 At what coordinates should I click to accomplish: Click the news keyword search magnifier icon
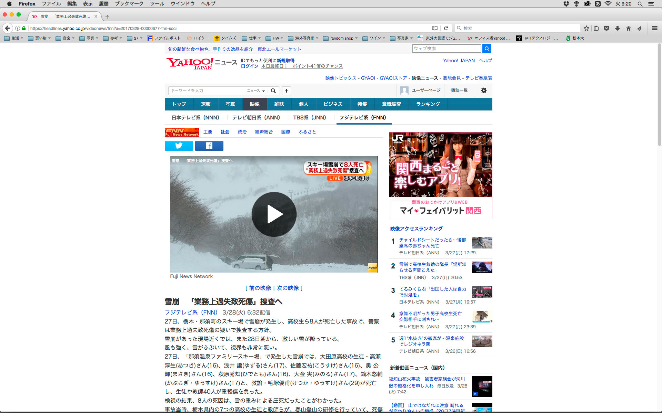[273, 91]
